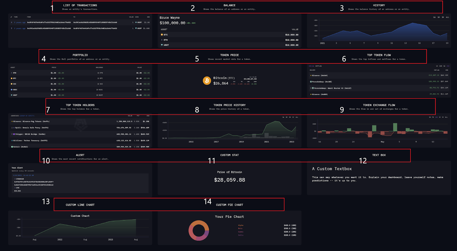Click the ETHEREUM entry in Your Alert
Image resolution: width=457 pixels, height=251 pixels.
tap(20, 179)
